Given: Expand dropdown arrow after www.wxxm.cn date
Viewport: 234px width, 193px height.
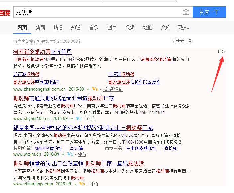Looking at the screenshot, I should click(63, 155).
